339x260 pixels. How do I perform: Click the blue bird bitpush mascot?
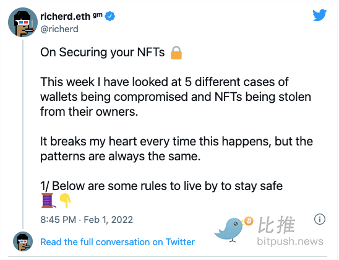coord(230,230)
